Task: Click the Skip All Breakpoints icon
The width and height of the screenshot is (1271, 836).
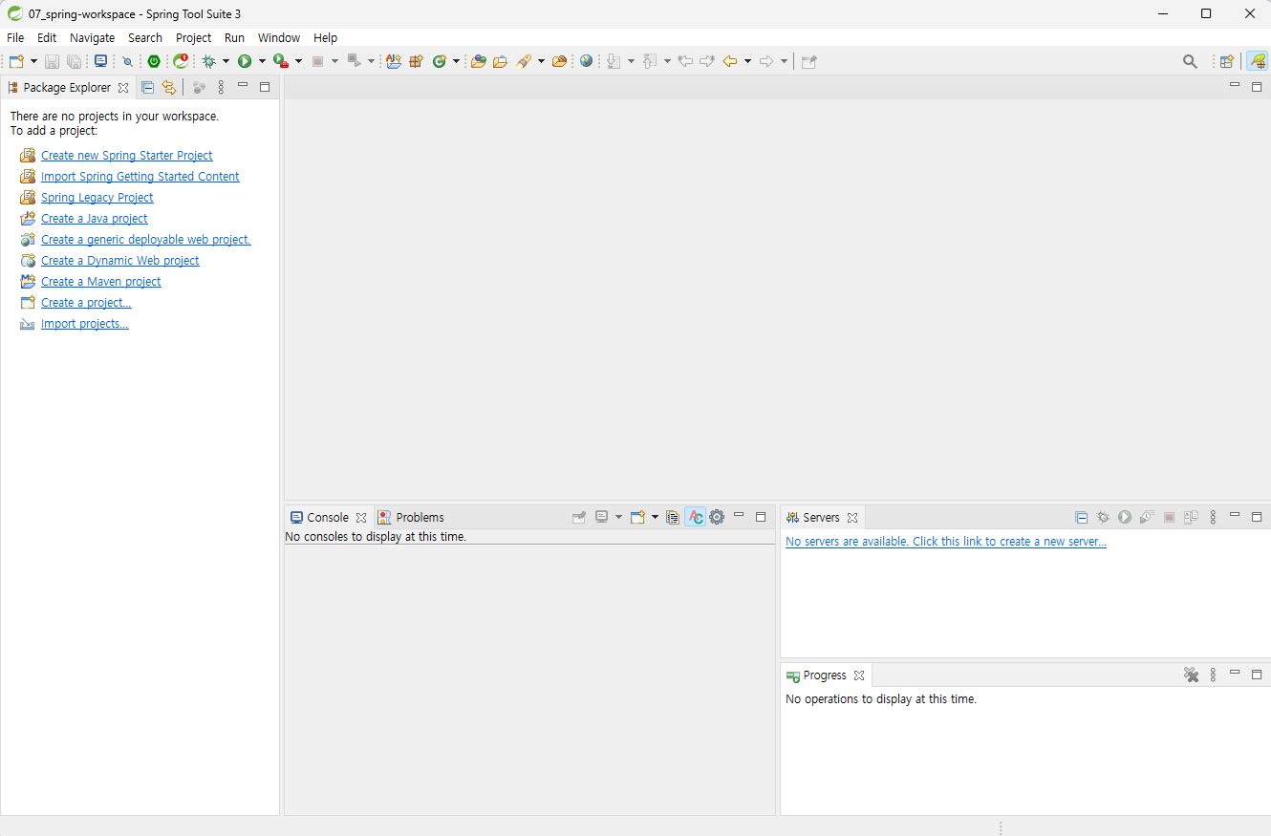Action: [x=127, y=61]
